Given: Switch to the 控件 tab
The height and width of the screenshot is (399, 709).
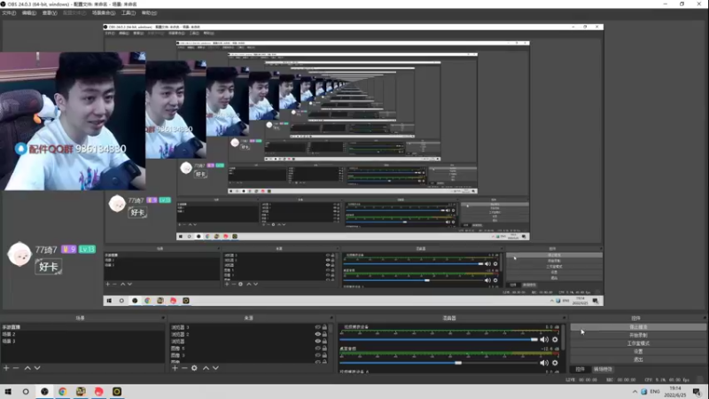Looking at the screenshot, I should tap(580, 370).
